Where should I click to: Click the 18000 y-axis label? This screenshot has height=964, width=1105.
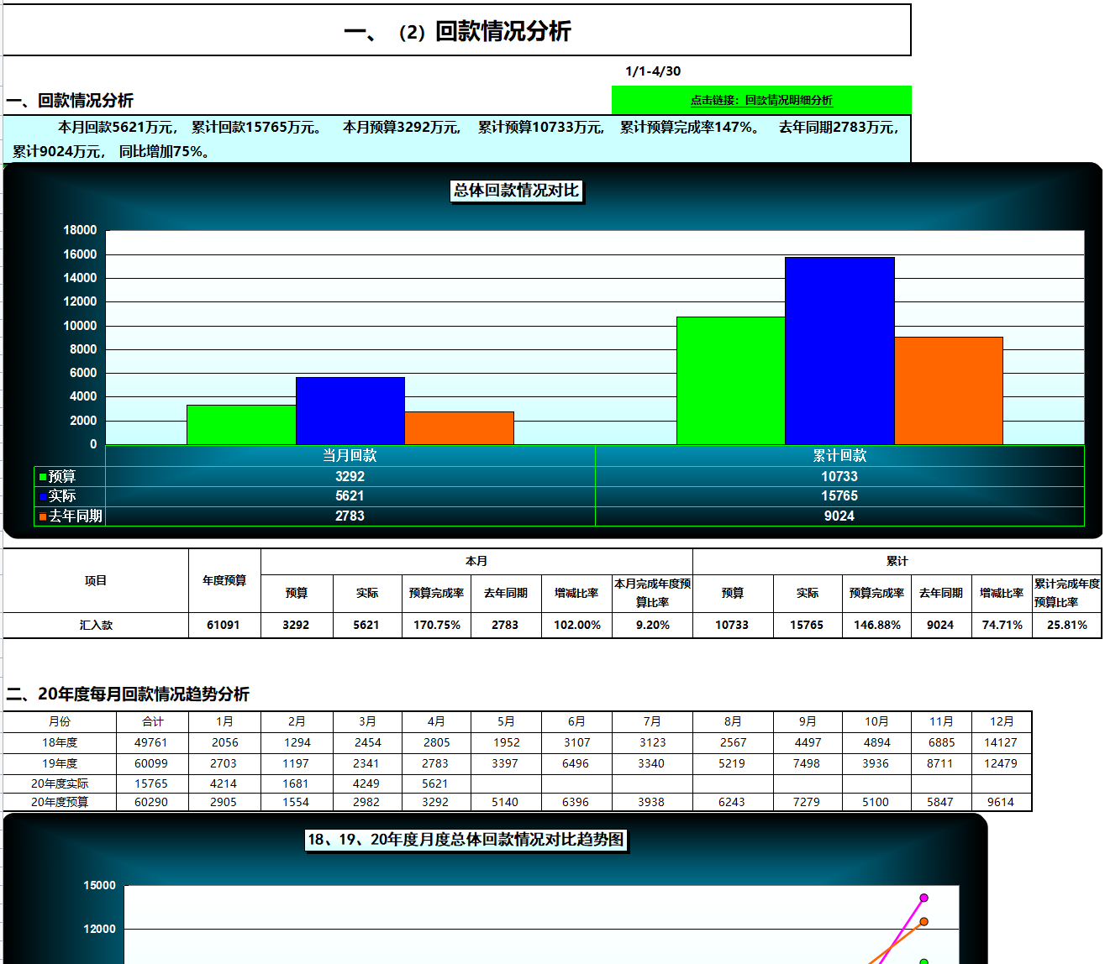[80, 230]
